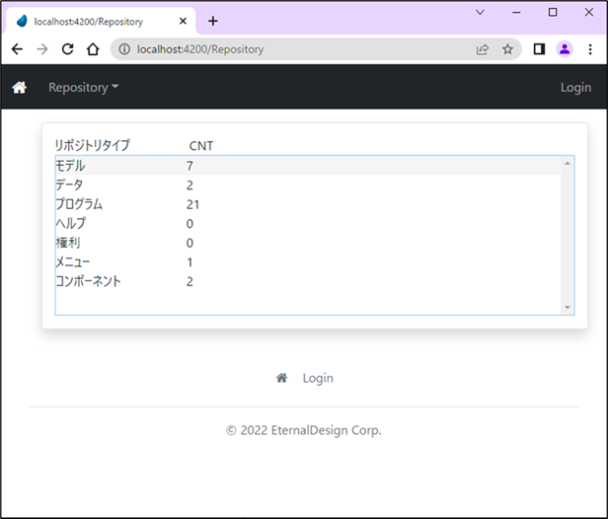Click the browser back arrow
Screen dimensions: 608x519
(17, 48)
